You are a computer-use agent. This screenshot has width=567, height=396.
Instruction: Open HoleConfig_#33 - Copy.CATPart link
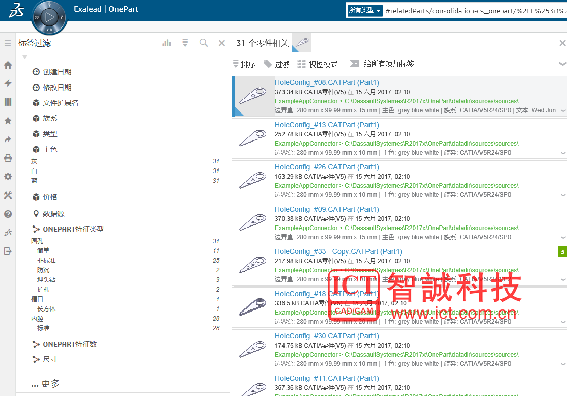coord(338,251)
